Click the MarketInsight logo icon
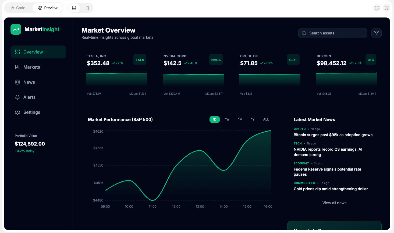This screenshot has height=233, width=394. pyautogui.click(x=16, y=29)
